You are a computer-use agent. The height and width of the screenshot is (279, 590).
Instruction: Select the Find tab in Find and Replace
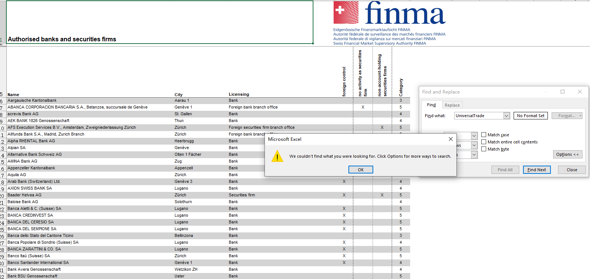point(431,105)
